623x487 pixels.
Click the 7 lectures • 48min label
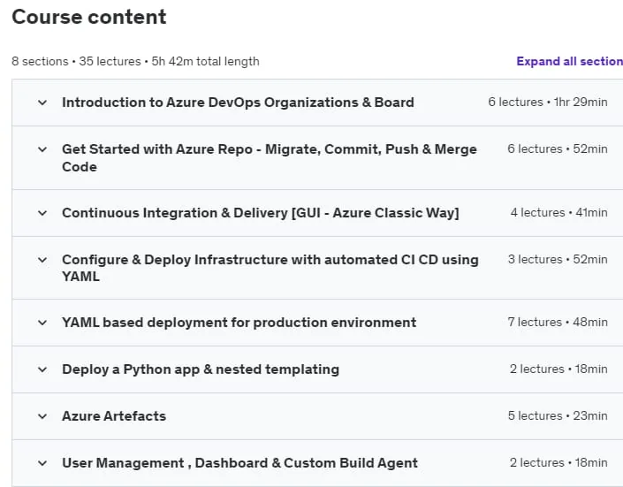558,322
